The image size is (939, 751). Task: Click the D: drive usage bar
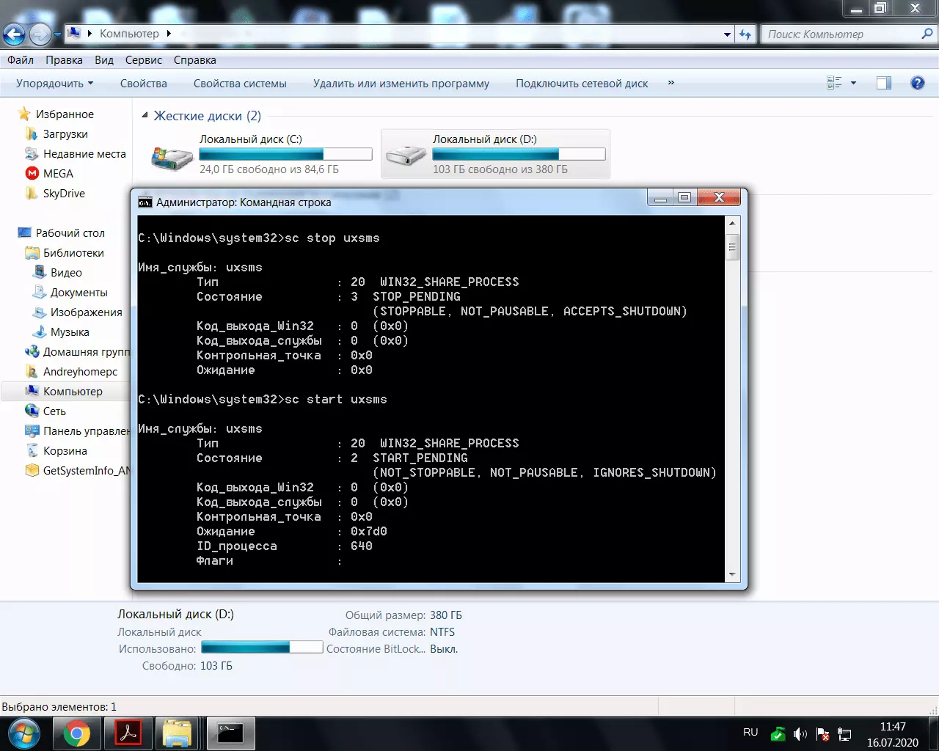(519, 155)
